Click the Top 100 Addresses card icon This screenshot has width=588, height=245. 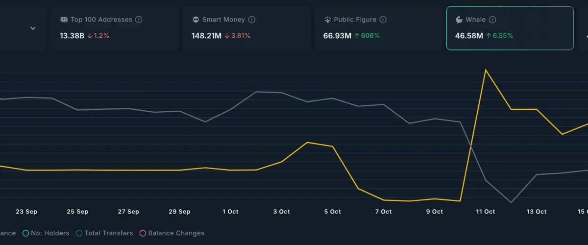(x=64, y=20)
